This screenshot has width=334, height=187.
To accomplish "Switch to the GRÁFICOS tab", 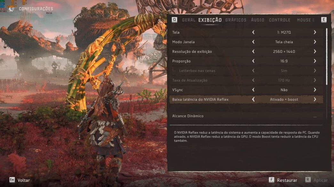I will 236,20.
